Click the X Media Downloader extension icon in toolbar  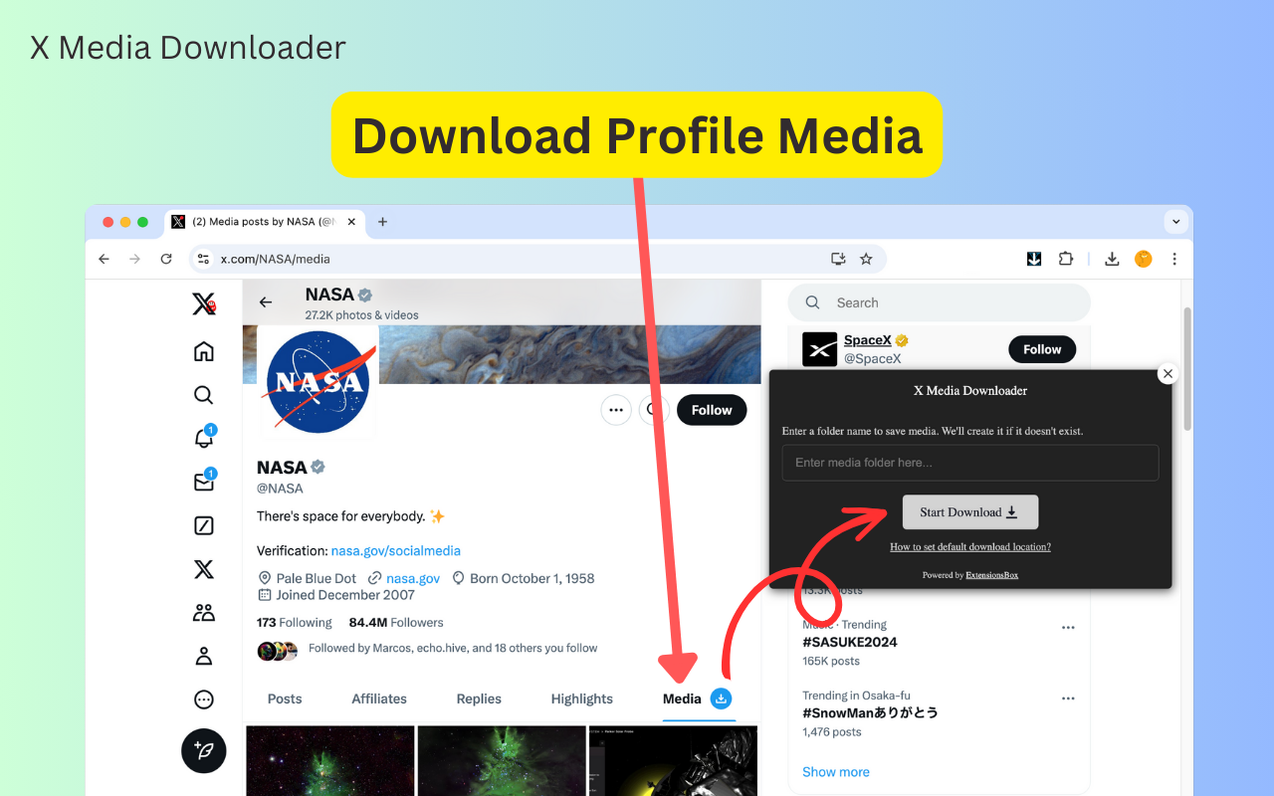pyautogui.click(x=1034, y=259)
